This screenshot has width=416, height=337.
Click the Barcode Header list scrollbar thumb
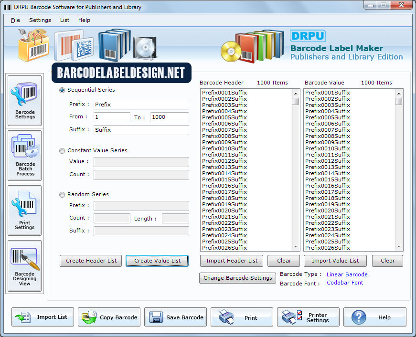pos(296,101)
